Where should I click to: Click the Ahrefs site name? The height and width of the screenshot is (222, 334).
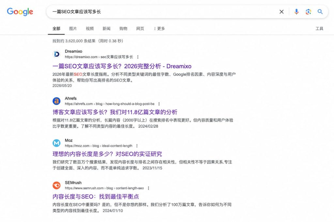tap(70, 98)
